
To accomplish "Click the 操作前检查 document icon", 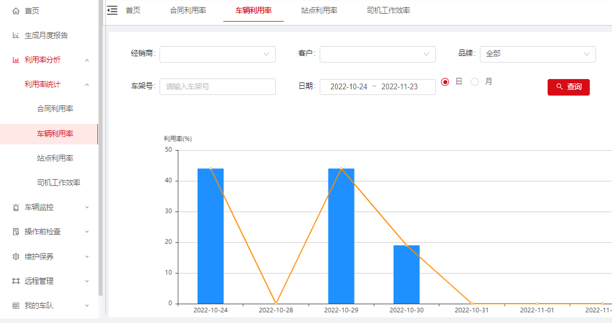I will 16,232.
